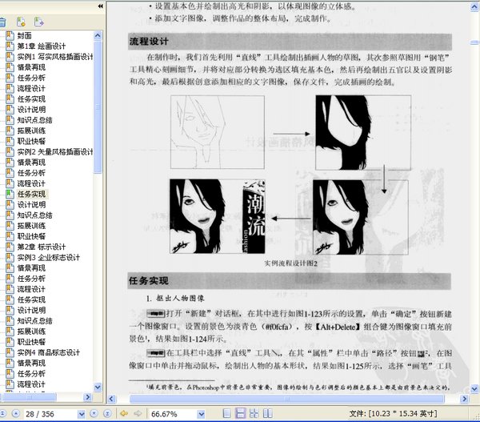Click the delete bookmark trash icon
480x422 pixels.
(2, 22)
